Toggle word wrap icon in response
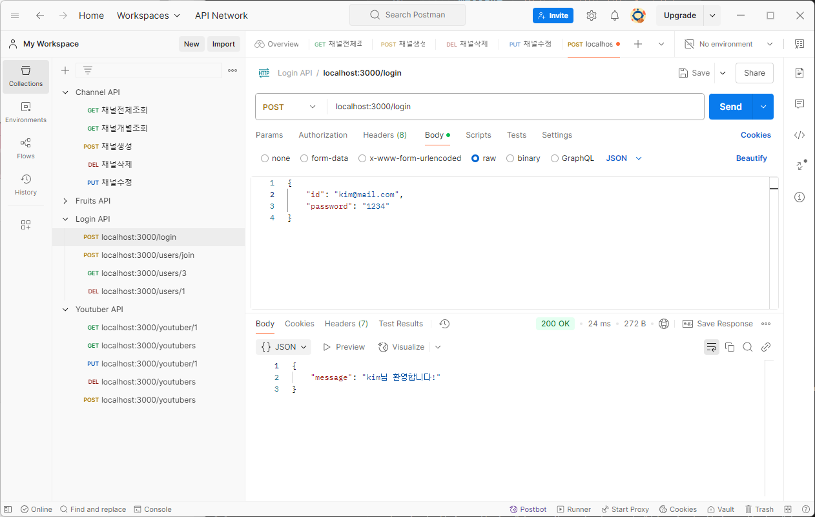Image resolution: width=815 pixels, height=517 pixels. [712, 347]
